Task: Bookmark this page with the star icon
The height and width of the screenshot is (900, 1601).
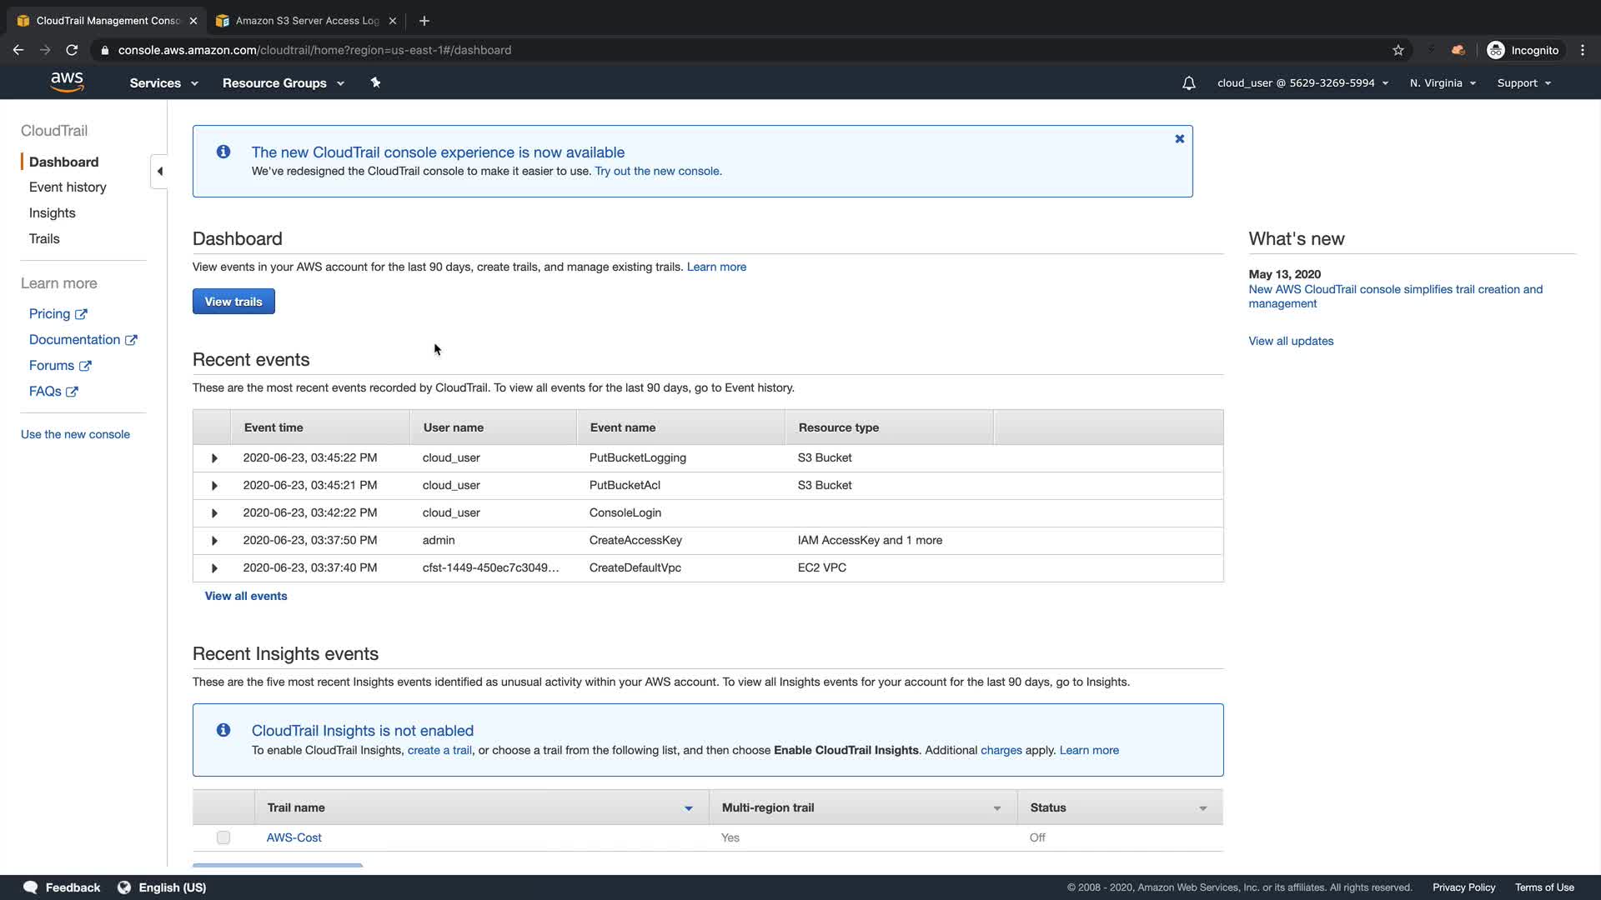Action: coord(1398,50)
